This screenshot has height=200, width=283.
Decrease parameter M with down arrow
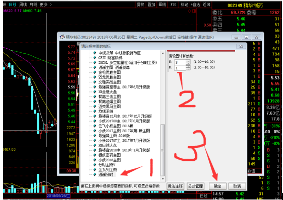pos(188,69)
